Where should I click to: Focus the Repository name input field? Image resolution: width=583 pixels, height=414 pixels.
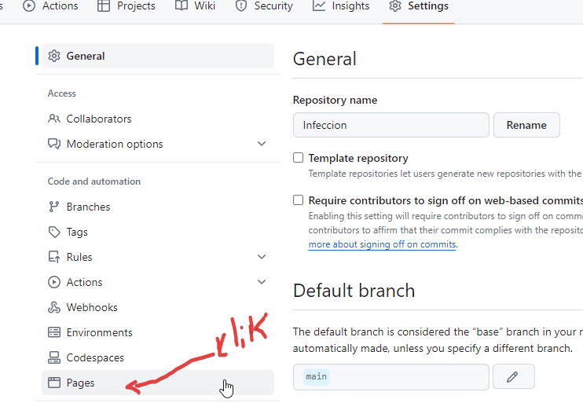tap(390, 125)
